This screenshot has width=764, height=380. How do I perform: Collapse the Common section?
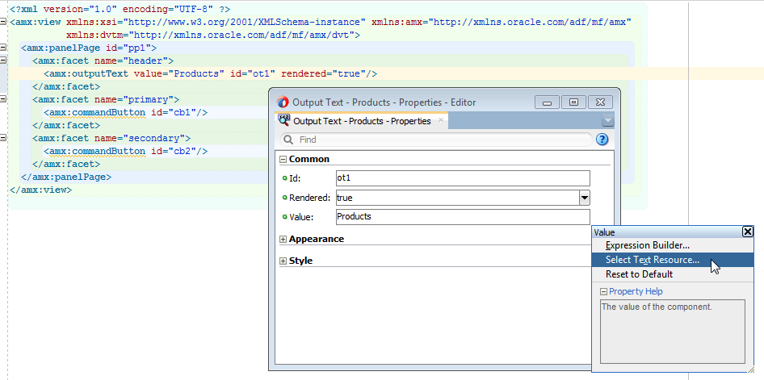click(283, 159)
